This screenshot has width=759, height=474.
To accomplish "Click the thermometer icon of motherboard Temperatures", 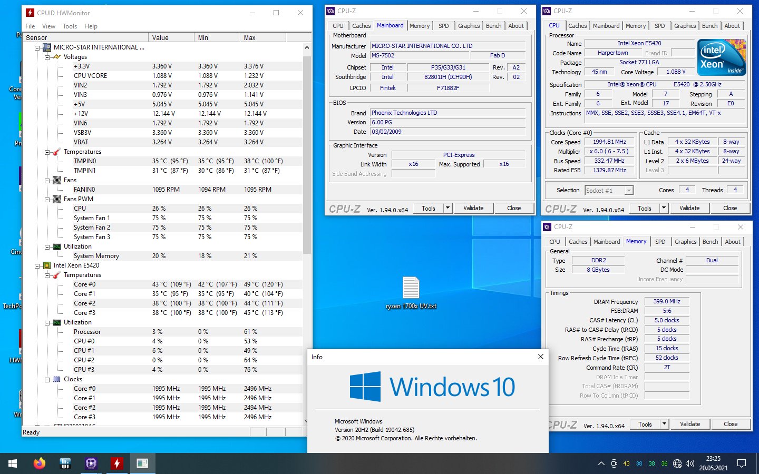I will point(57,152).
